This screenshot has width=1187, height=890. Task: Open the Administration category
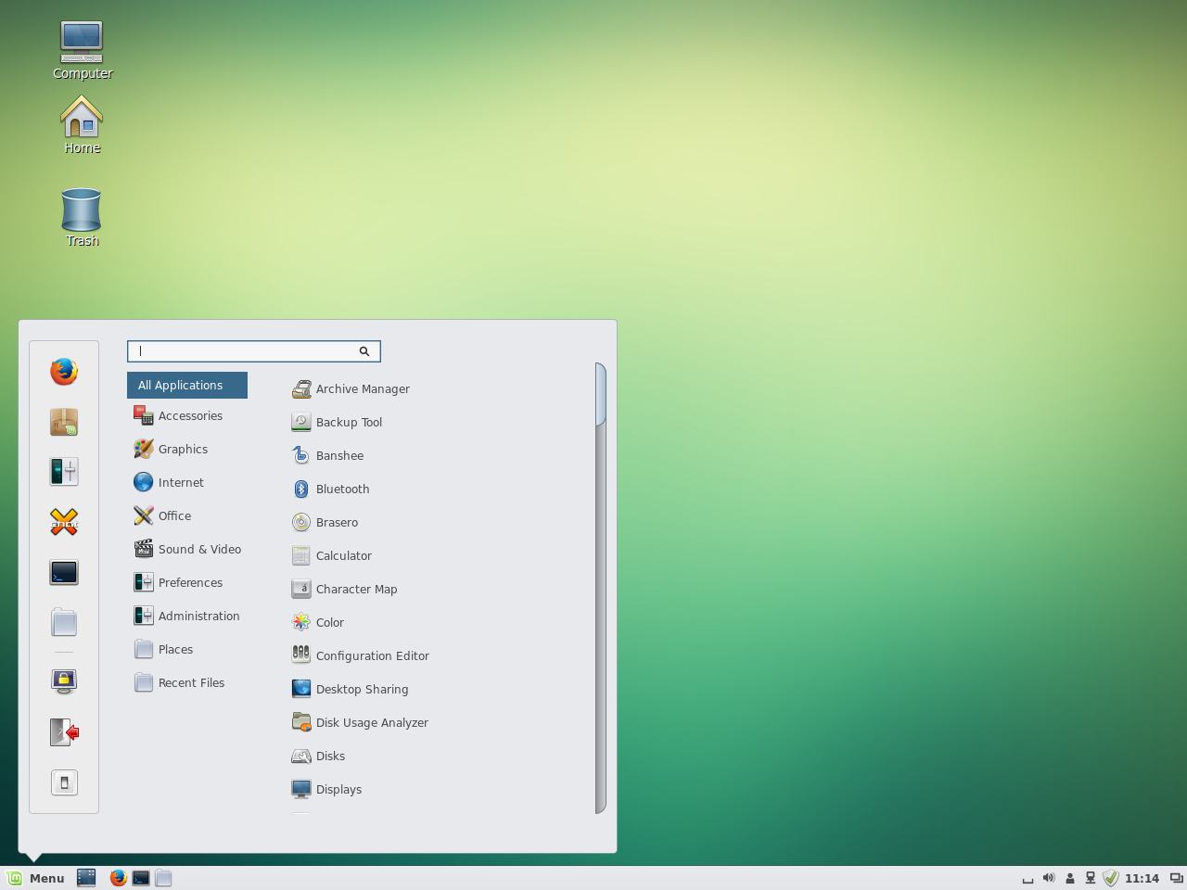pyautogui.click(x=187, y=617)
